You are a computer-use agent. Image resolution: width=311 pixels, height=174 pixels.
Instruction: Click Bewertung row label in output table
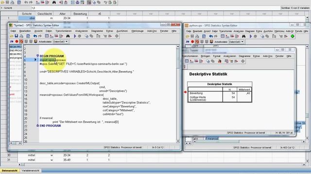pyautogui.click(x=196, y=93)
